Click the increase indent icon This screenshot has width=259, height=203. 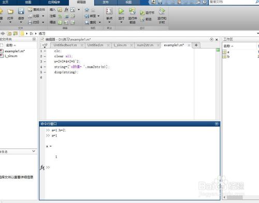[x=66, y=22]
